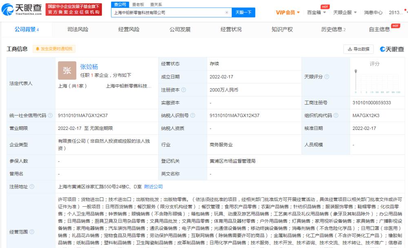The height and width of the screenshot is (248, 408).
Task: Click help icon beside 天眼评分
Action: tap(327, 76)
